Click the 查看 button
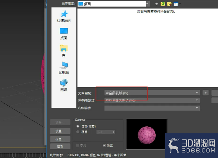 [60, 146]
